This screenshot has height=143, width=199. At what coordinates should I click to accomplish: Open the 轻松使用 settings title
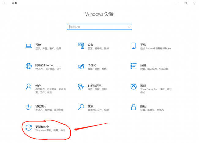(41, 106)
